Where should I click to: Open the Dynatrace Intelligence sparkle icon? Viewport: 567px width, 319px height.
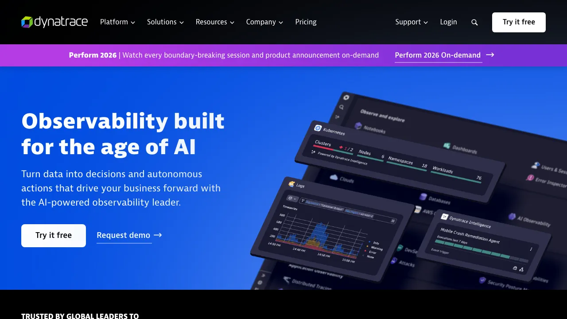(x=444, y=217)
